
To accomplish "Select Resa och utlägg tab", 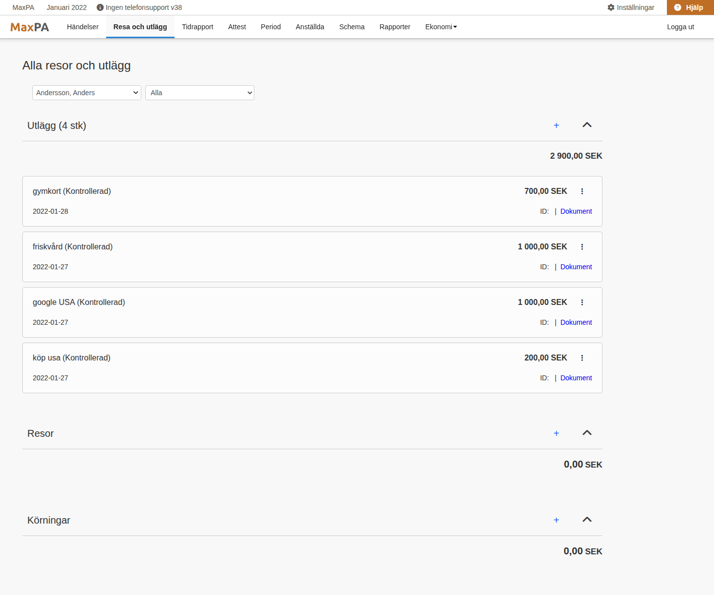I will 140,27.
